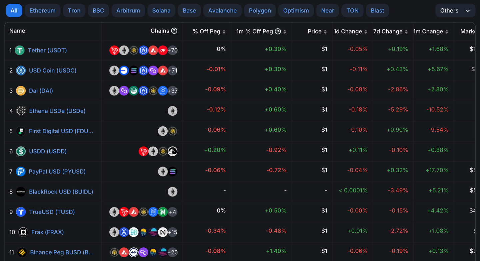Click the Tron chain icon in Tether row
The height and width of the screenshot is (261, 480).
coord(114,51)
